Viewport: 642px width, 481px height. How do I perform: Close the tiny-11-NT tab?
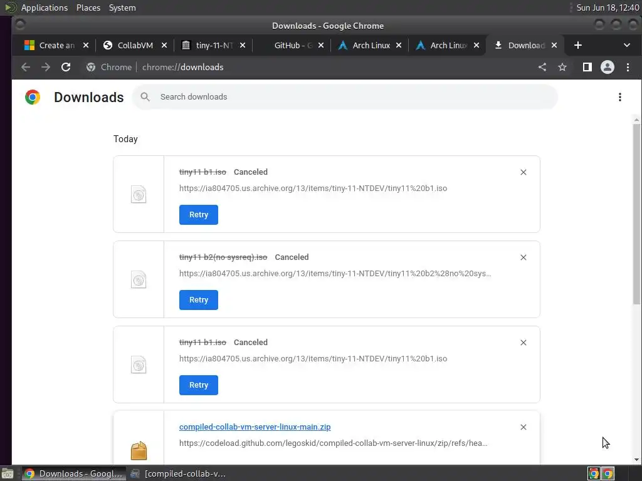point(243,45)
